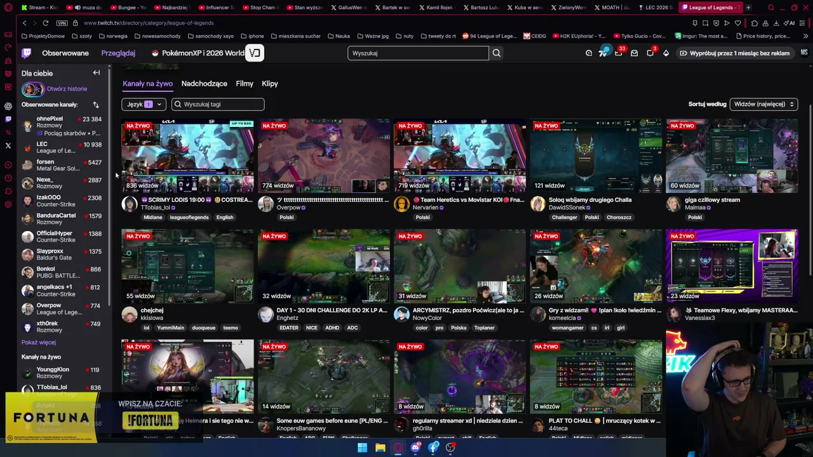Open ChatGPT in the Opera sidebar
The height and width of the screenshot is (457, 813).
click(8, 106)
